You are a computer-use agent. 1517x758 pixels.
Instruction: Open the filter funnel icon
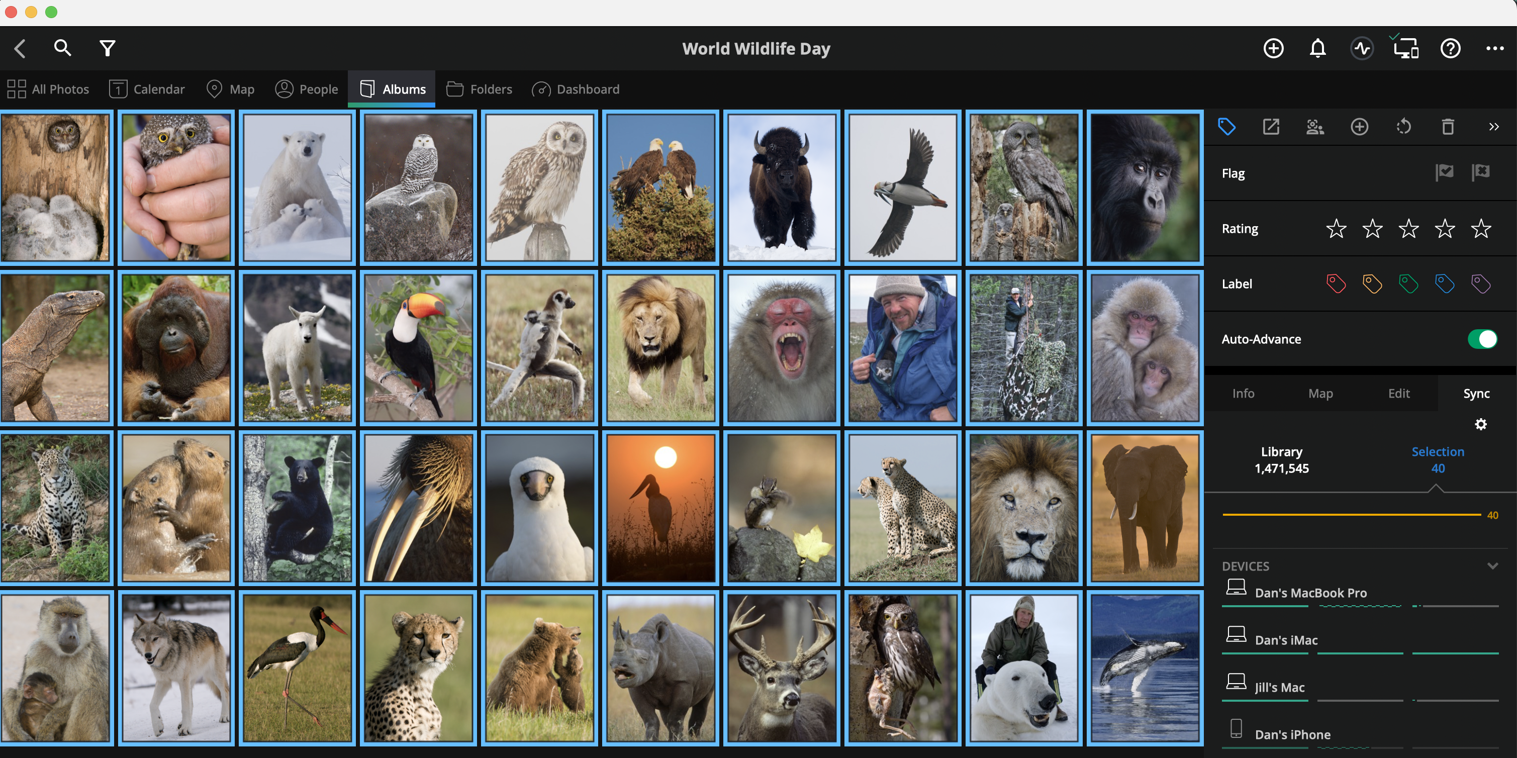click(107, 48)
